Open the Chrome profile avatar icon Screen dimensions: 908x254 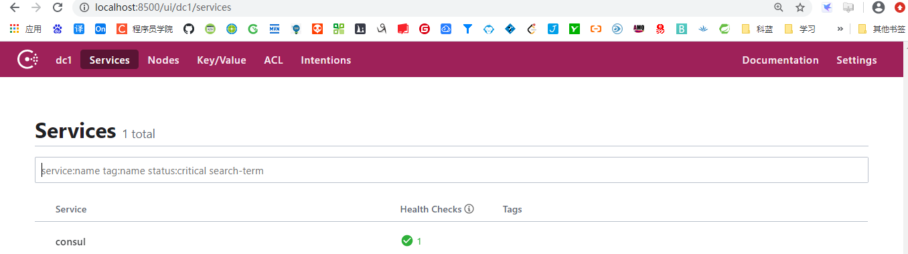click(879, 7)
